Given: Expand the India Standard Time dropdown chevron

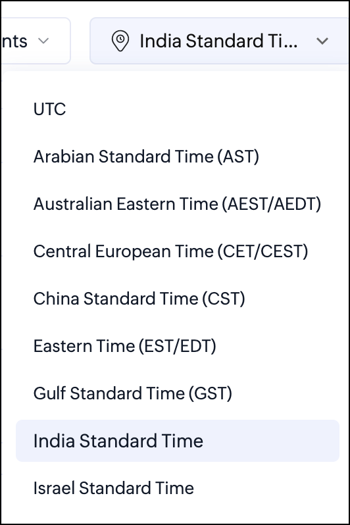Looking at the screenshot, I should click(x=322, y=41).
